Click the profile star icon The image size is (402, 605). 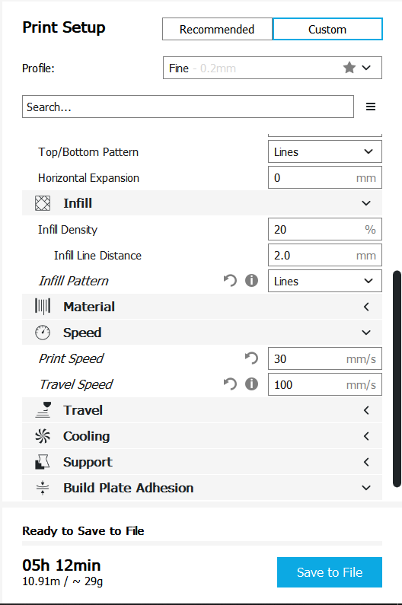349,68
